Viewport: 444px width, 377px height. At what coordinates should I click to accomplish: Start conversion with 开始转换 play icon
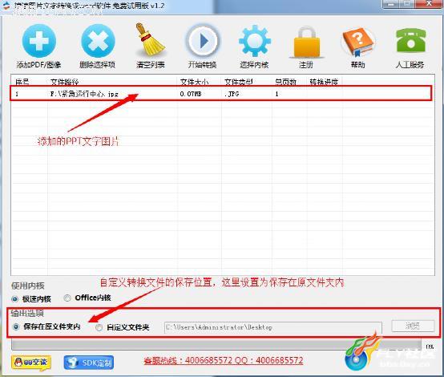[x=202, y=41]
